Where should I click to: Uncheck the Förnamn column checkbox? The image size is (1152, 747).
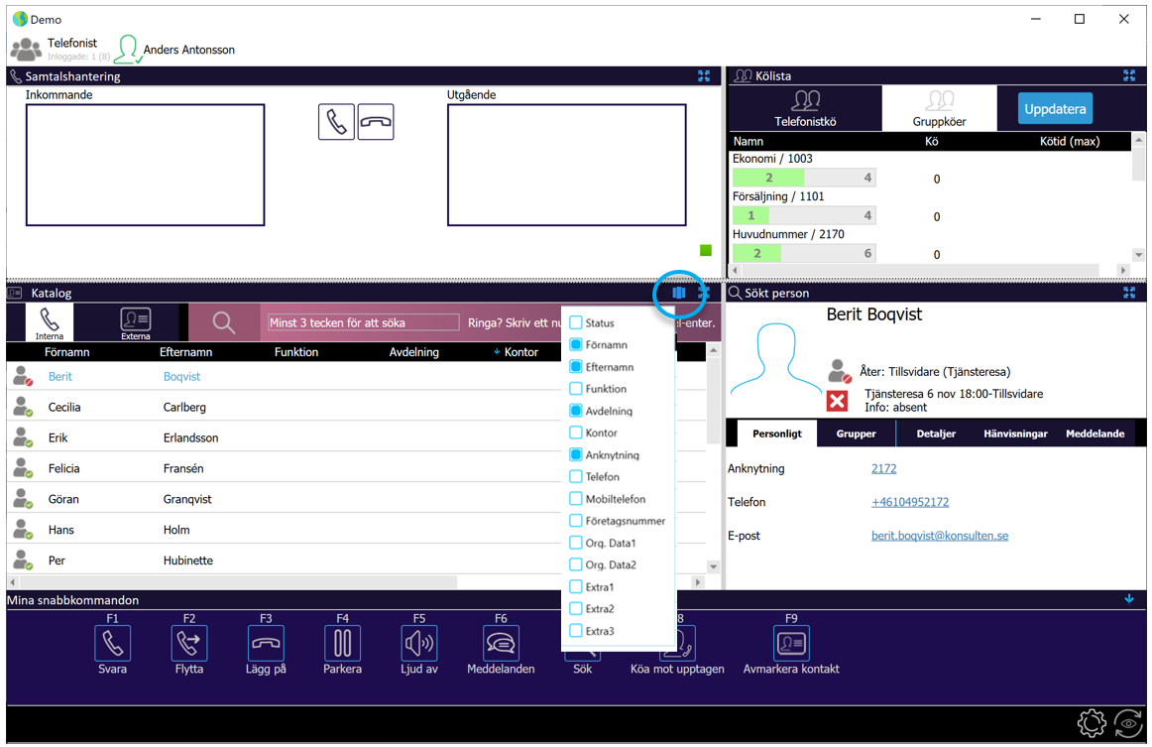click(576, 345)
